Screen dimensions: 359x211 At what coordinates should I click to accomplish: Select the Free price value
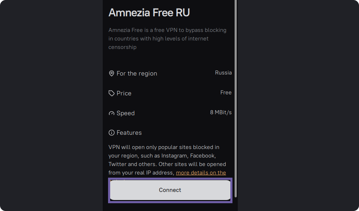tap(226, 93)
